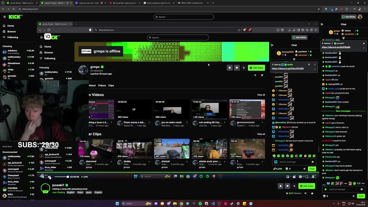Open Vitaly channel in Following list

pos(18,71)
